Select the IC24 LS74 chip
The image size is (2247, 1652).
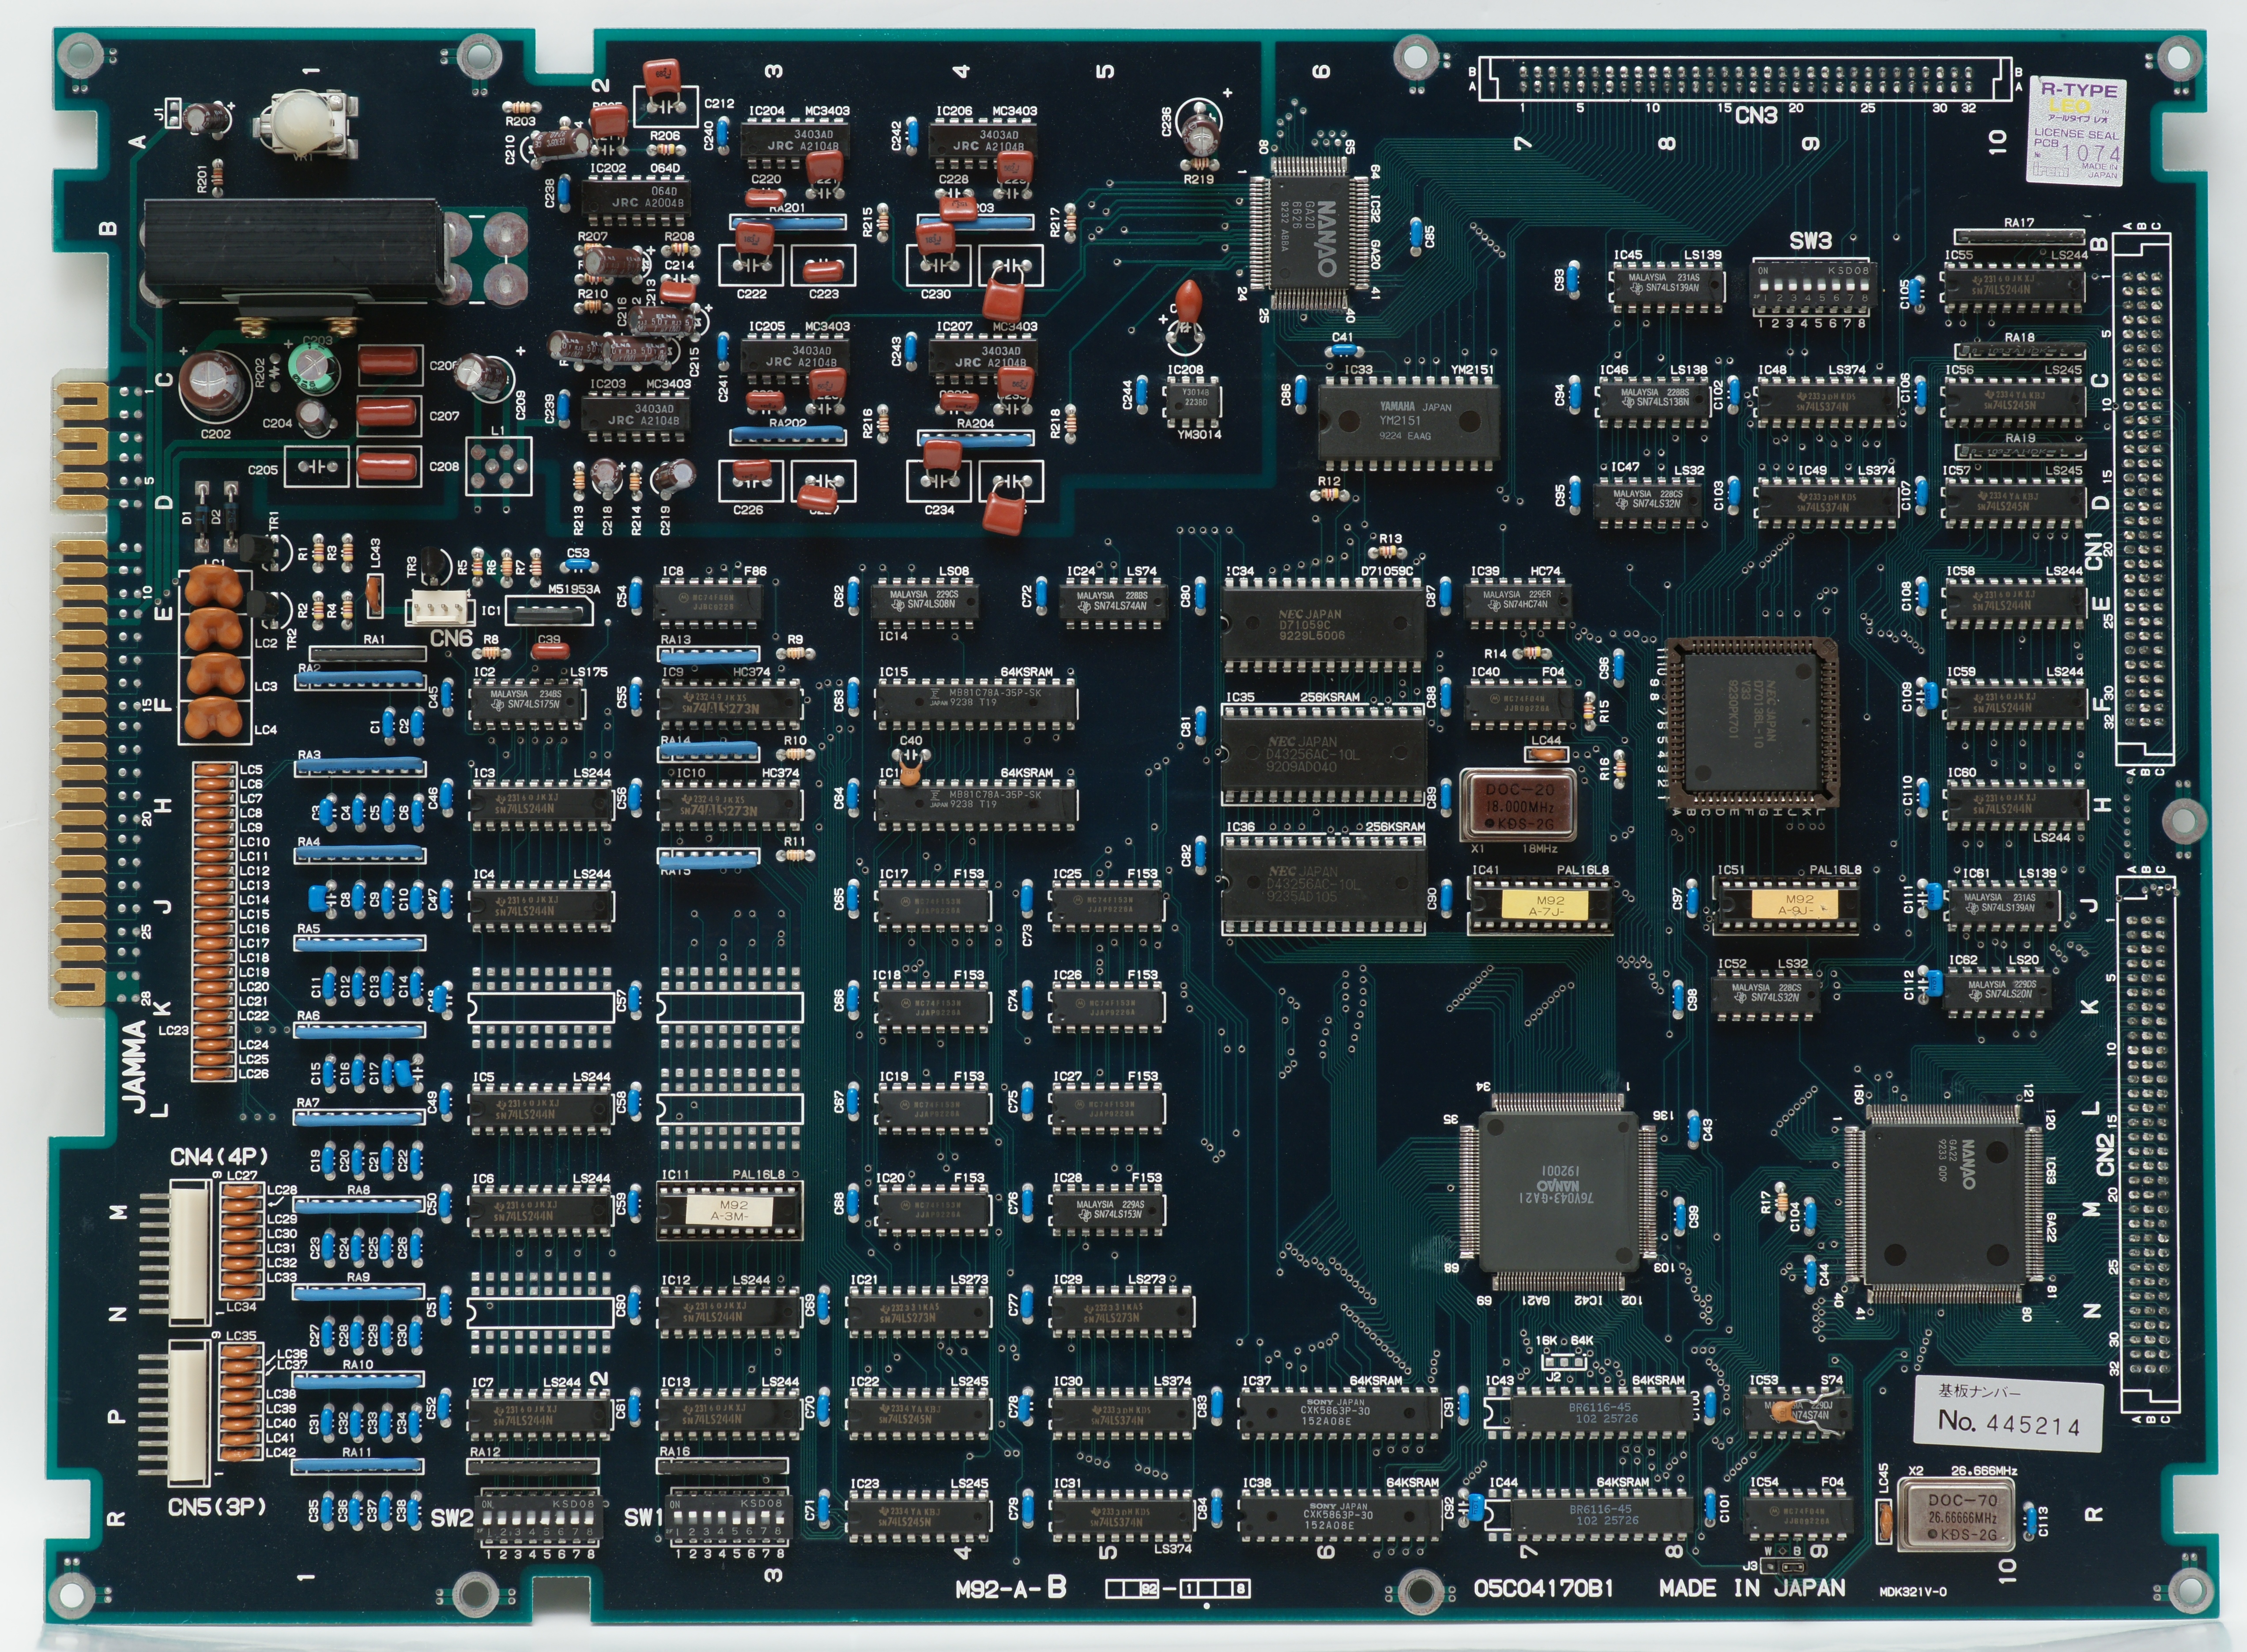tap(1113, 602)
